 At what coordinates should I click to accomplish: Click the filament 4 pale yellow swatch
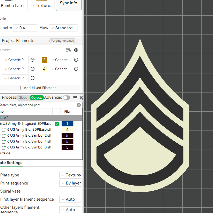[x=44, y=69]
